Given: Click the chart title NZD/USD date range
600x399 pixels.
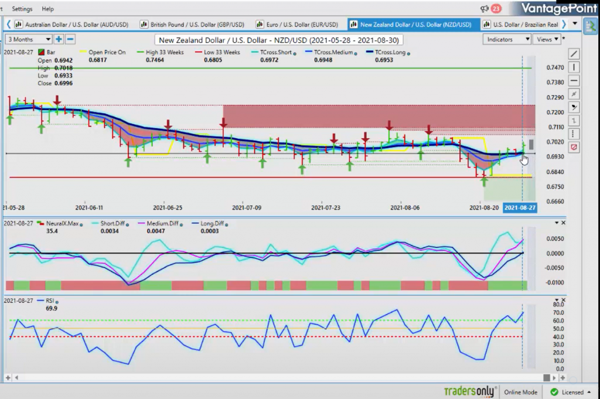Looking at the screenshot, I should (x=278, y=40).
